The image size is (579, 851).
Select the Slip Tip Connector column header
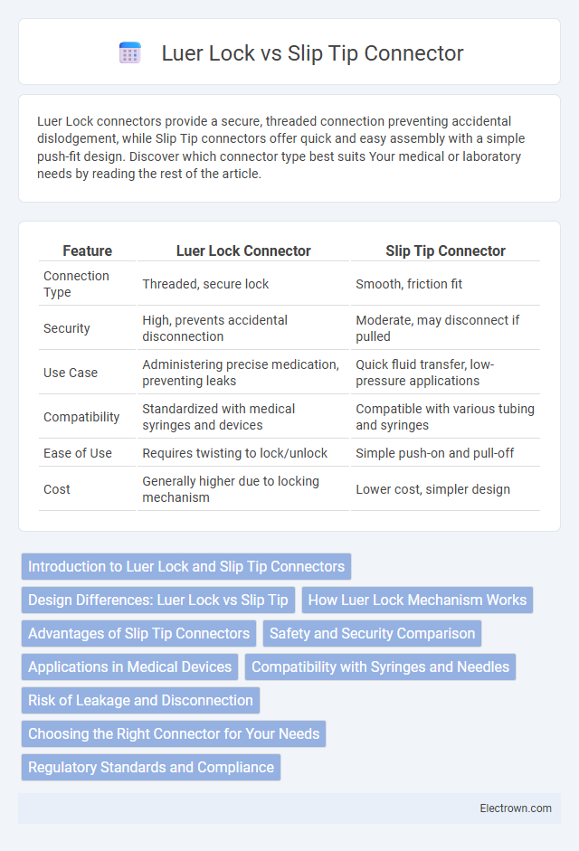(x=445, y=251)
